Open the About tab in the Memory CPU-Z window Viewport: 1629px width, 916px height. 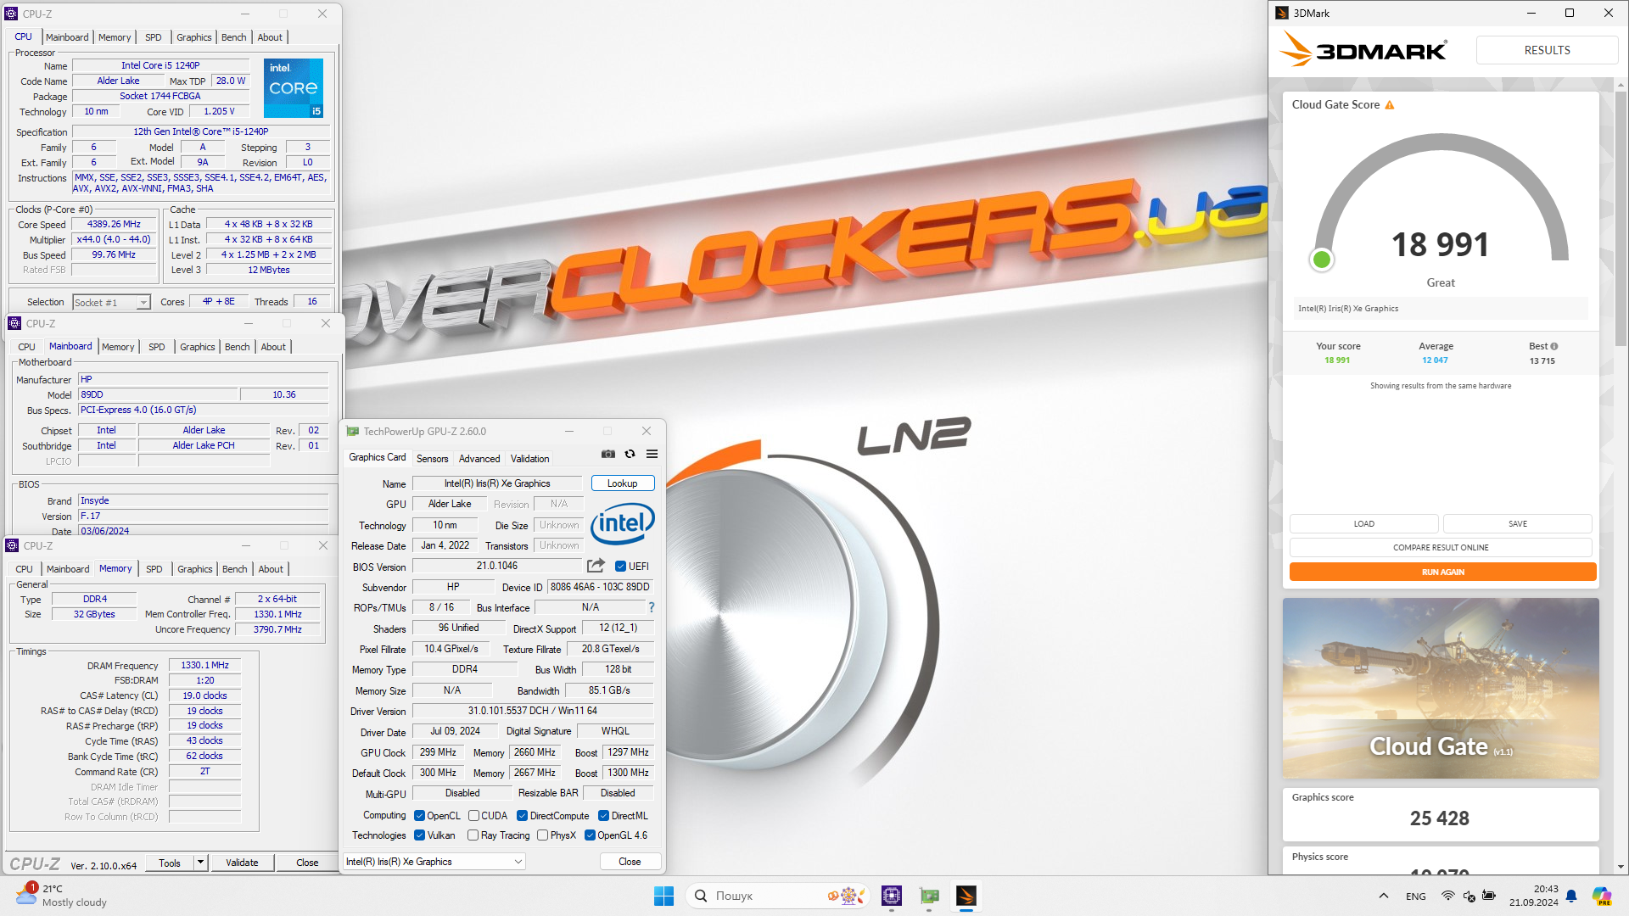point(271,569)
